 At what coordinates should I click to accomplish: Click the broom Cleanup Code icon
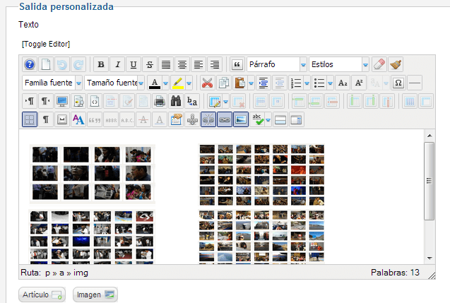coord(396,64)
